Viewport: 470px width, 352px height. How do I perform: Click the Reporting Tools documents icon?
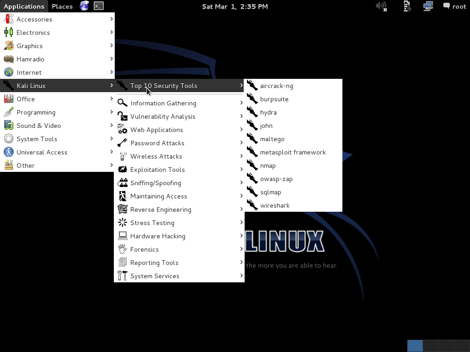coord(122,263)
